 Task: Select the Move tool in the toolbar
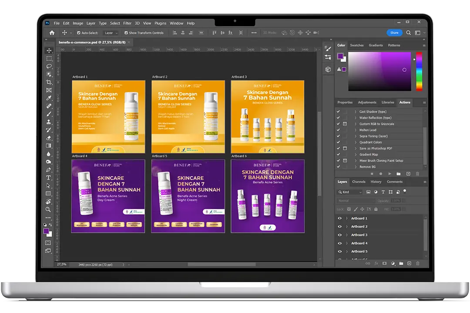pyautogui.click(x=49, y=51)
